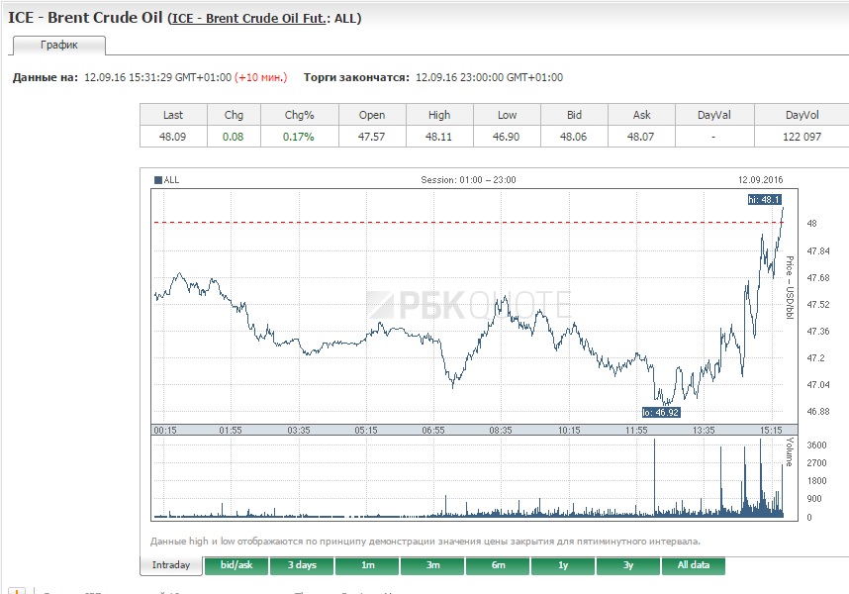Show All data chart range

point(693,565)
